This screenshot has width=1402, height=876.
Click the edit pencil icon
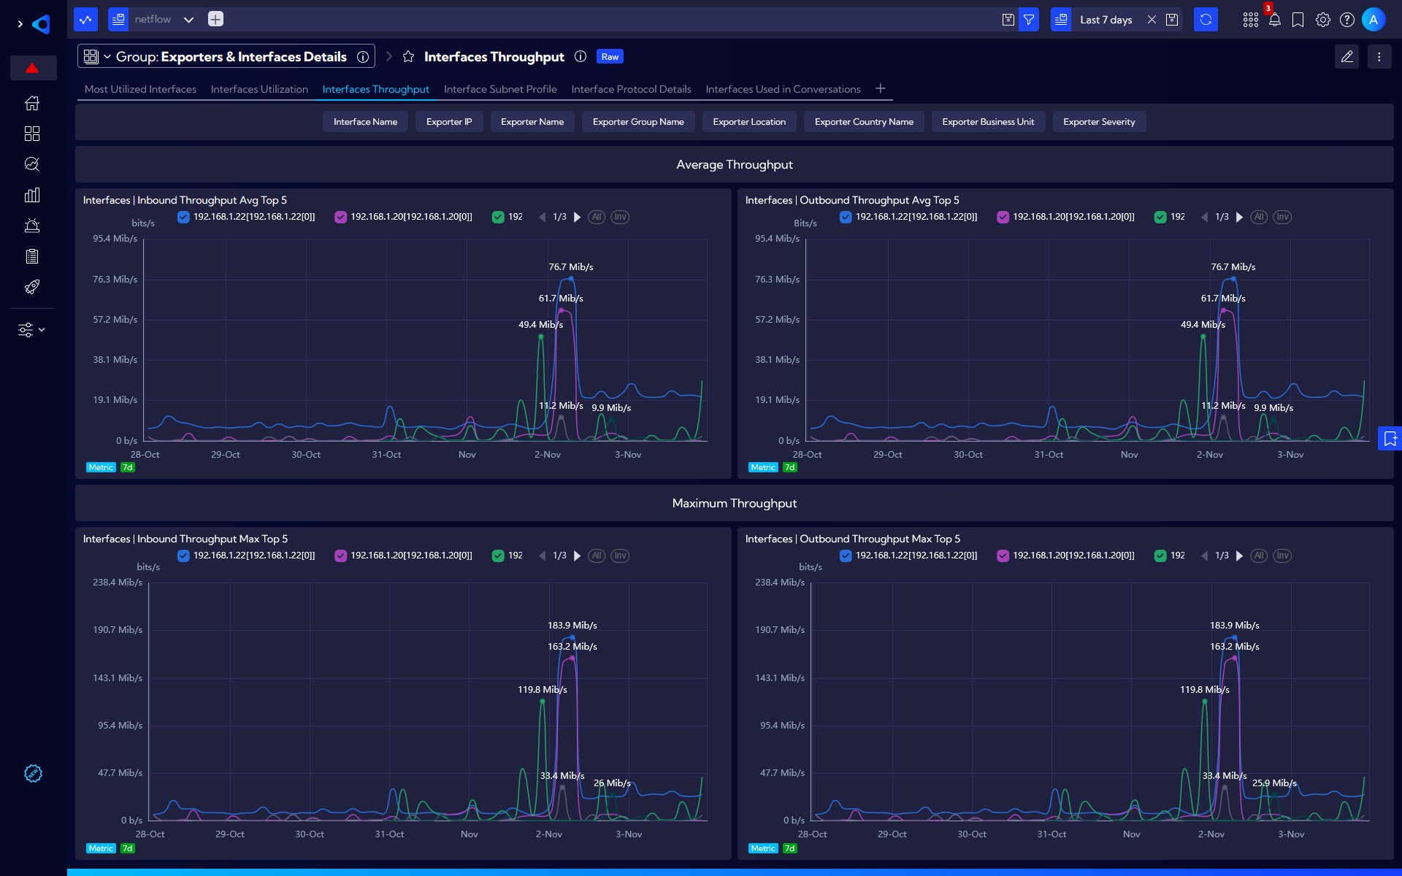click(1347, 57)
